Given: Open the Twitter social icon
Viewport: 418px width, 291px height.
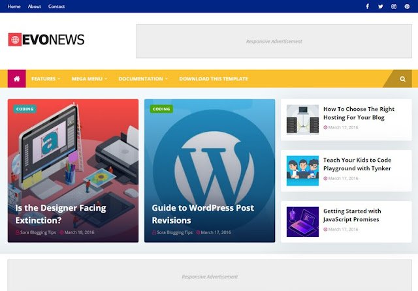Looking at the screenshot, I should click(381, 7).
